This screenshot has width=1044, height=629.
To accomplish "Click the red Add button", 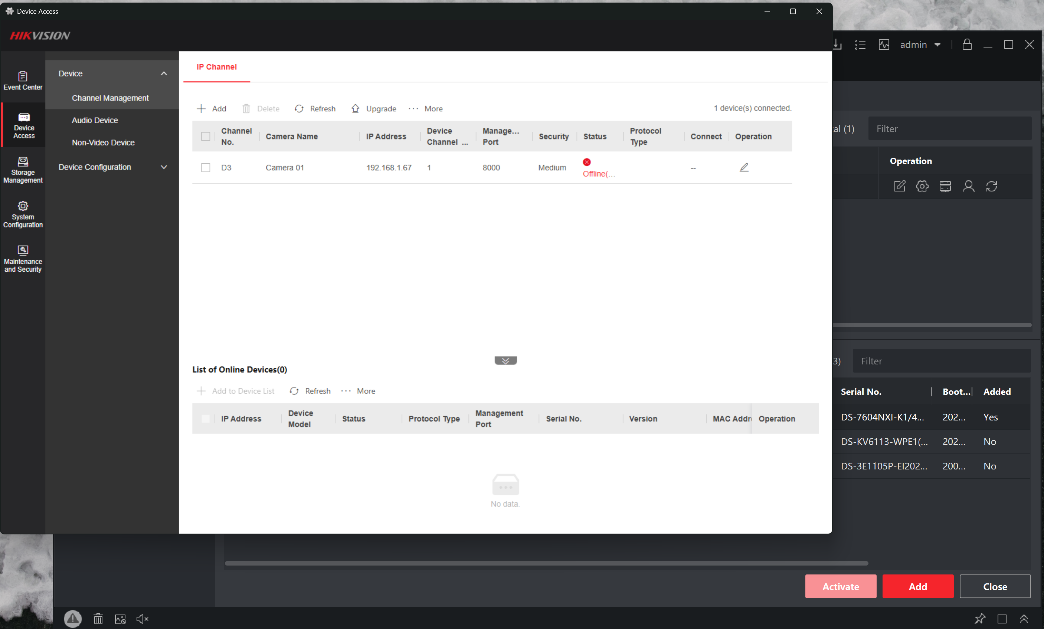I will (x=918, y=586).
